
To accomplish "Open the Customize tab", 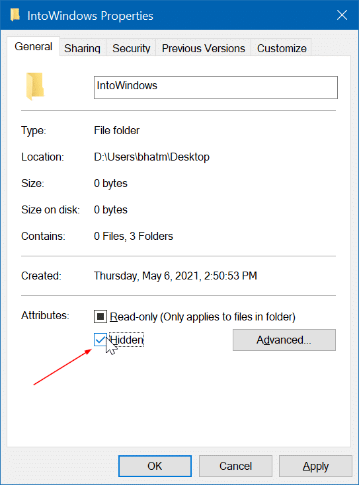I will [282, 48].
